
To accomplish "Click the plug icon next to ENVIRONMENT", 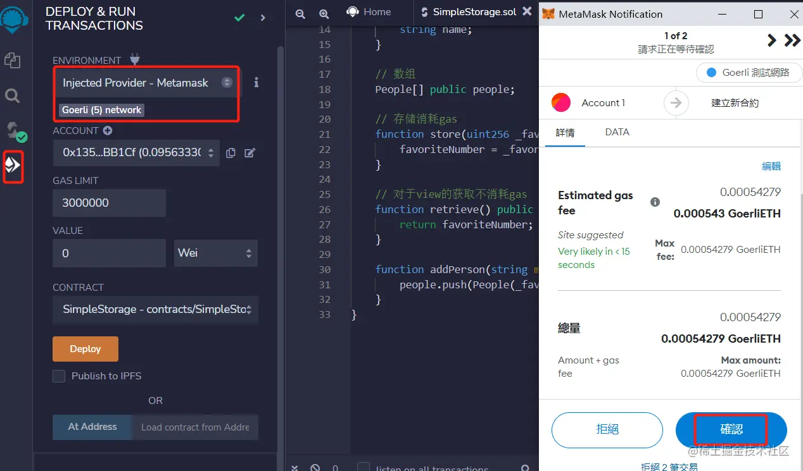I will [135, 59].
